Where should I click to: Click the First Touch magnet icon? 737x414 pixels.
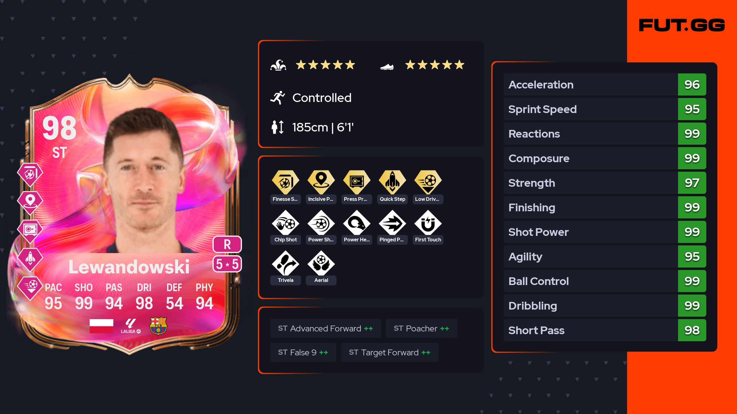[x=428, y=223]
